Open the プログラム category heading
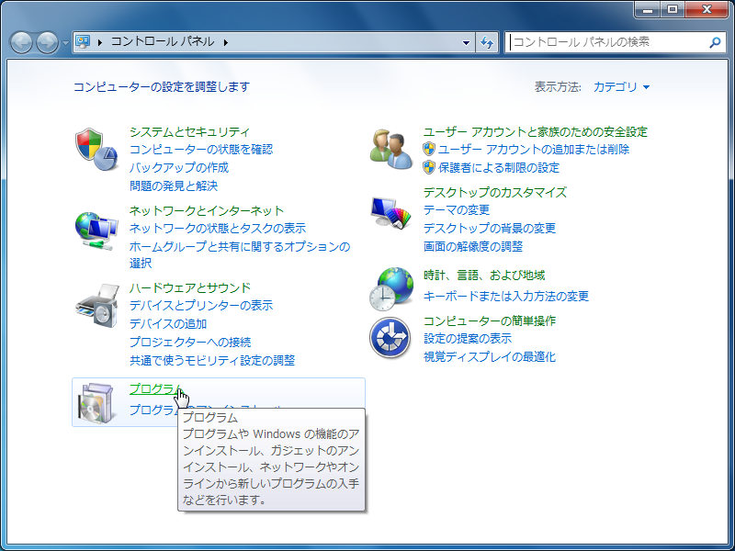Image resolution: width=735 pixels, height=551 pixels. click(156, 388)
